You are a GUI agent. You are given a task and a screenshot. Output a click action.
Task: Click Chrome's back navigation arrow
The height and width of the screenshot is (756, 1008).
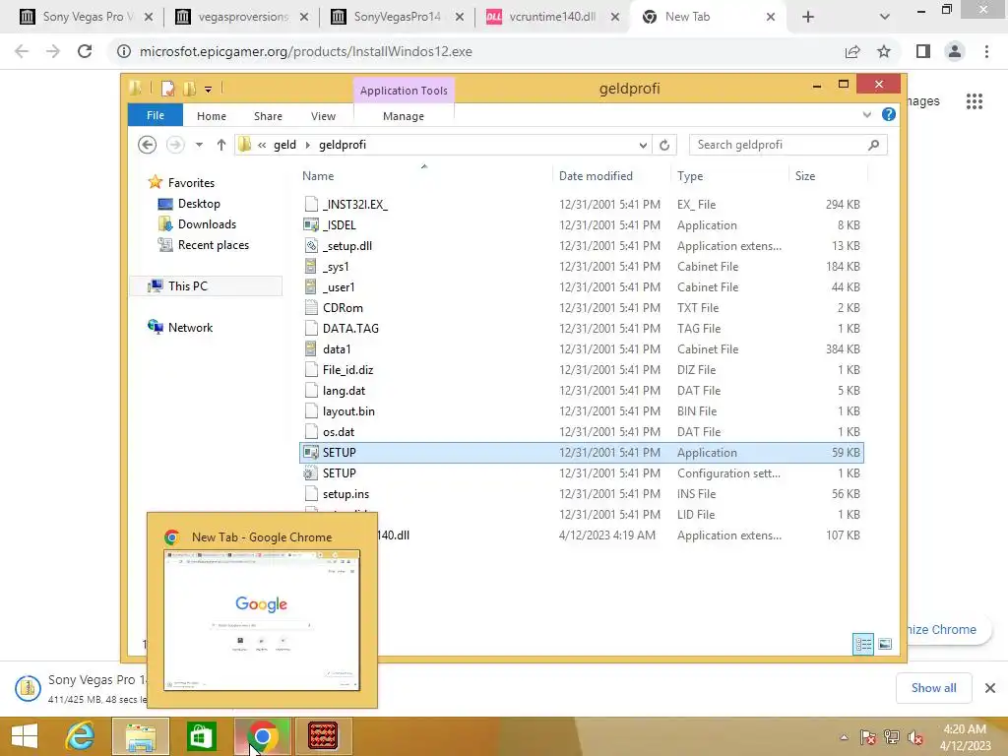[22, 51]
